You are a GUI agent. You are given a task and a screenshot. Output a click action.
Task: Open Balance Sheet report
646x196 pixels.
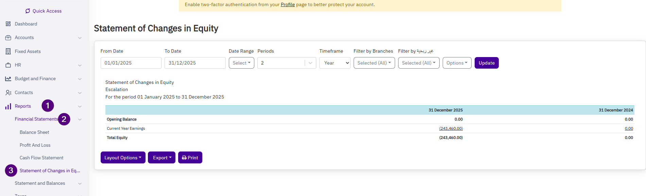[34, 132]
